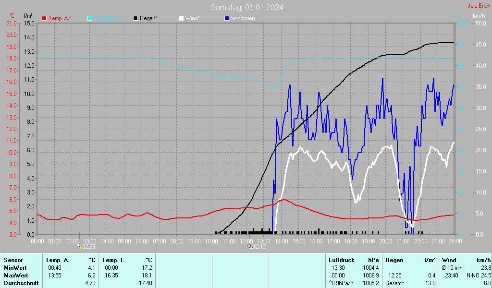Click the moon marker icon at 02:26
This screenshot has width=492, height=288.
79,246
